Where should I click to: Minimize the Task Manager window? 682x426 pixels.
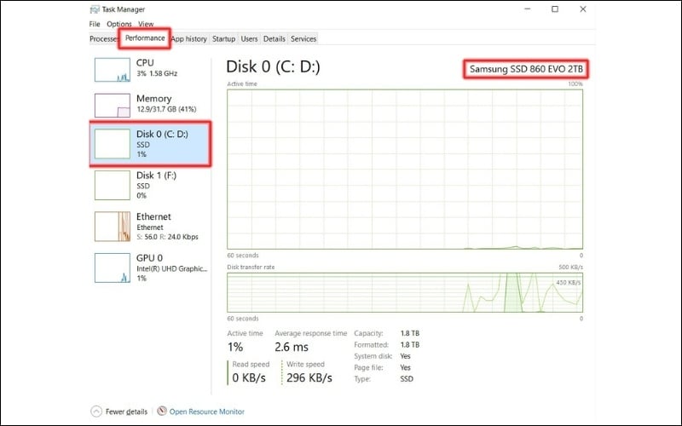pyautogui.click(x=528, y=9)
